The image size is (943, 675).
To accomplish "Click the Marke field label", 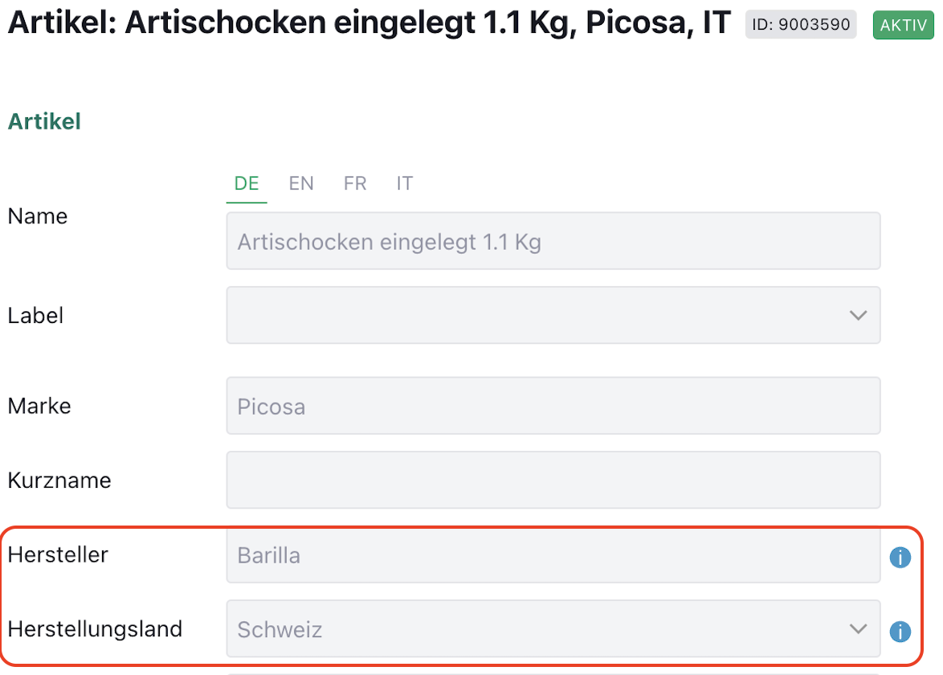I will (39, 406).
